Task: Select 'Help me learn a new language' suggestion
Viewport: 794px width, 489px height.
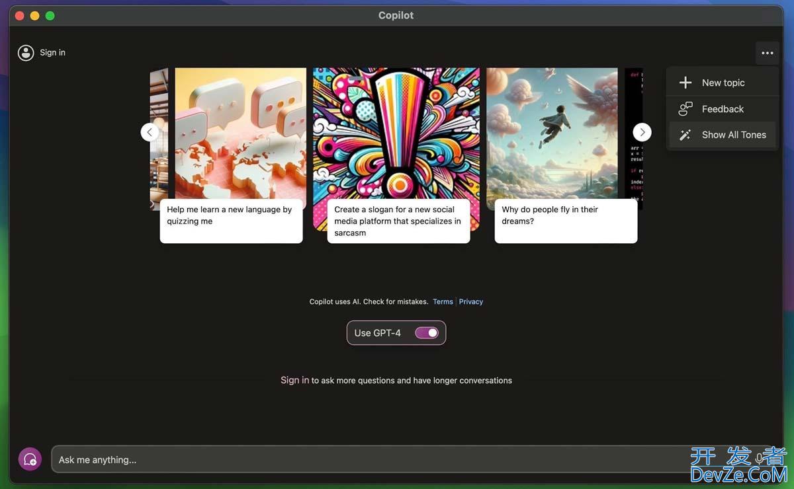Action: click(x=231, y=221)
